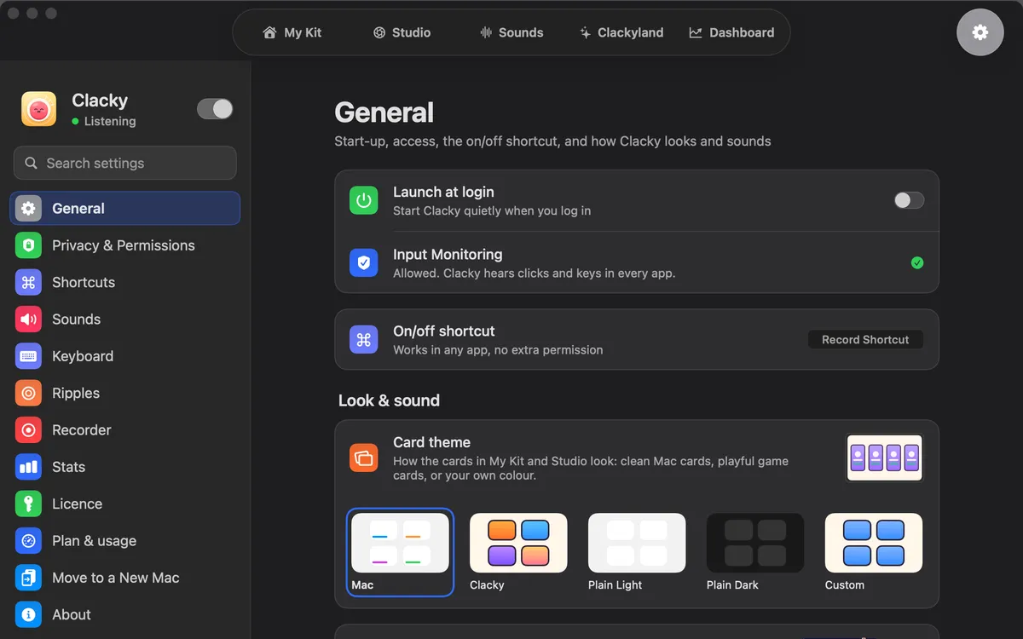Viewport: 1023px width, 639px height.
Task: Click the Search settings field
Action: pos(125,163)
